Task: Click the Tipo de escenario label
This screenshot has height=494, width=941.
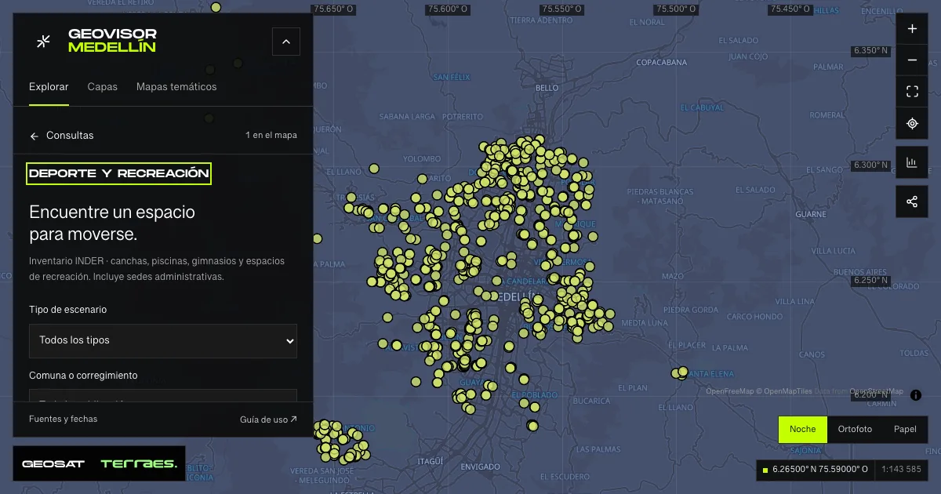Action: click(68, 310)
